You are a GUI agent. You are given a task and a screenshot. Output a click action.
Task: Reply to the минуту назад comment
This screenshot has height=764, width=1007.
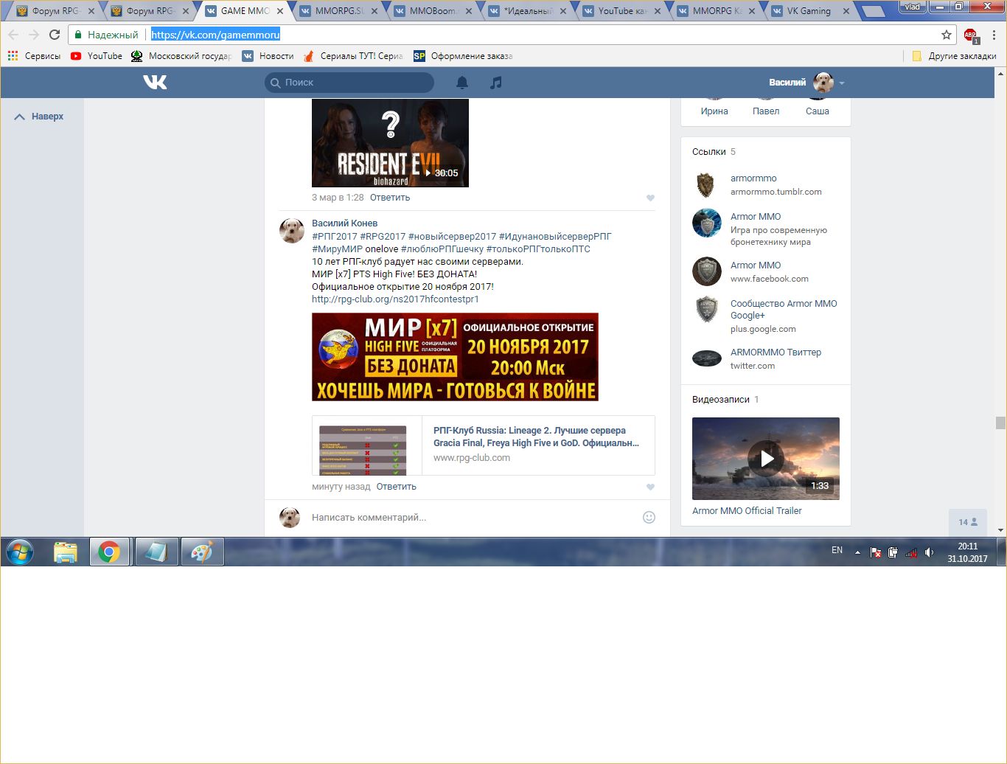pos(397,487)
